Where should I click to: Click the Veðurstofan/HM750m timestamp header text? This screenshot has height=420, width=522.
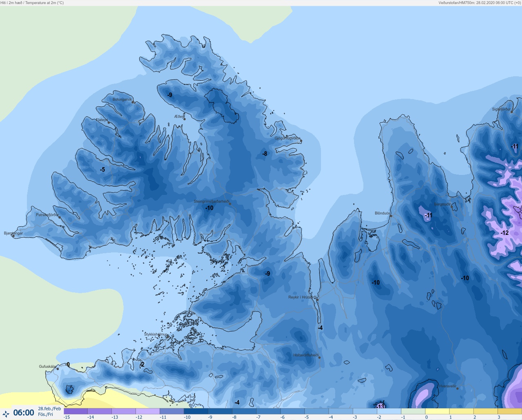coord(480,2)
